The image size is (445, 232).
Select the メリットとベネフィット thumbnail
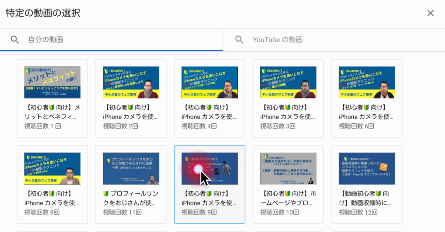pyautogui.click(x=52, y=82)
